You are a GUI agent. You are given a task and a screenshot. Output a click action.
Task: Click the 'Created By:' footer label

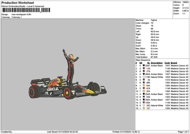7,132
